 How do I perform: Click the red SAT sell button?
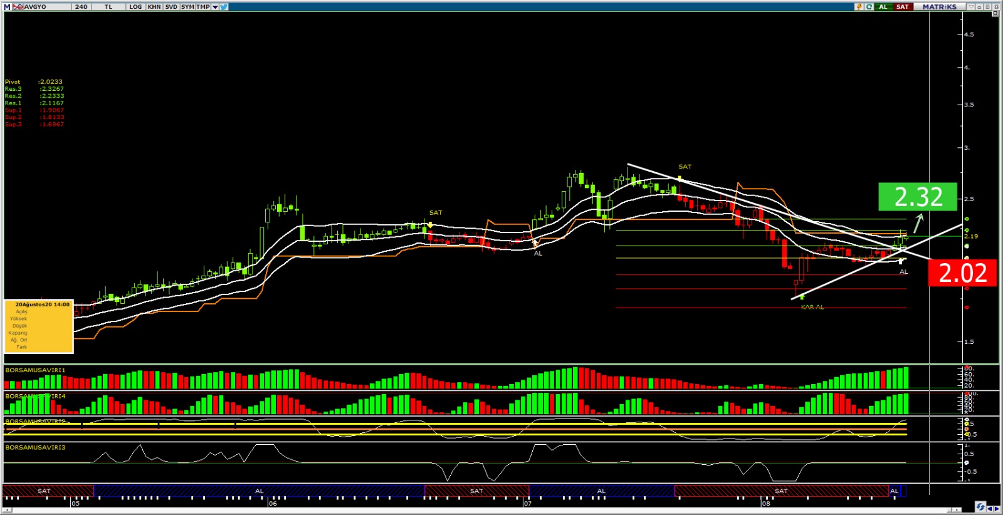tap(902, 7)
